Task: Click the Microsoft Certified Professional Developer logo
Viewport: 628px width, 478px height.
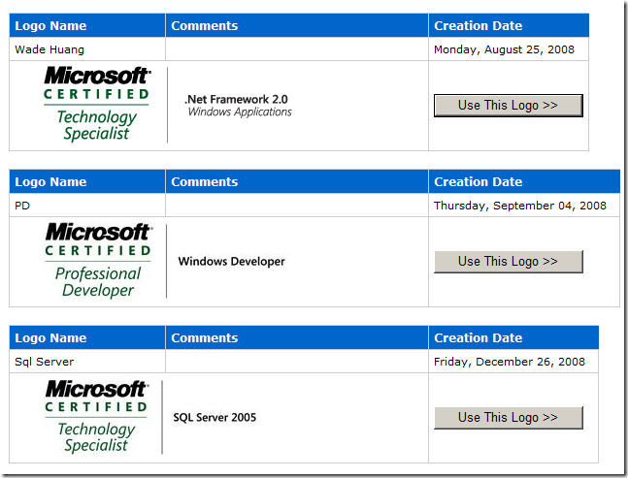Action: click(x=98, y=261)
